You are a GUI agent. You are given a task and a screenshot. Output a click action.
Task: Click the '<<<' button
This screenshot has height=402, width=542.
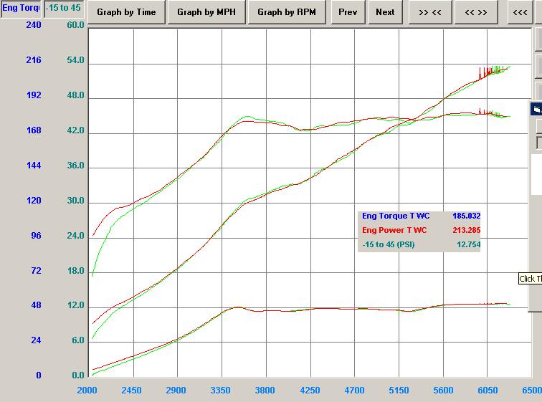click(520, 12)
